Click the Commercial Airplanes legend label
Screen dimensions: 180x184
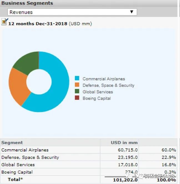(104, 79)
